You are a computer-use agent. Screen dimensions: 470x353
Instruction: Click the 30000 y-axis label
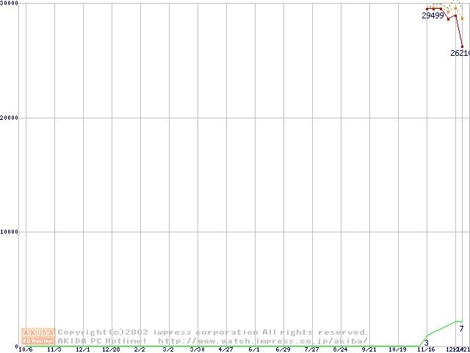tap(10, 4)
